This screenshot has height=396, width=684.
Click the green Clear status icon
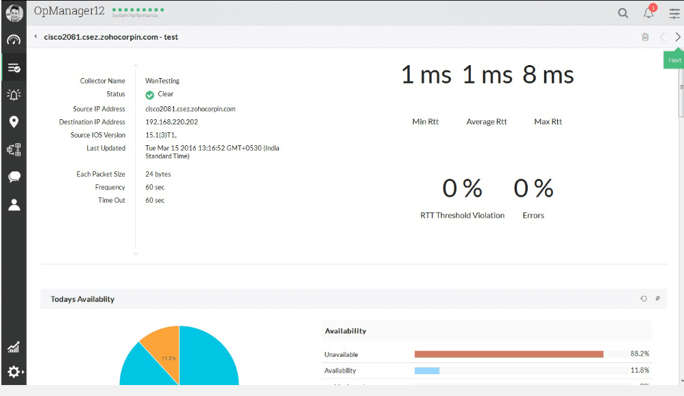pyautogui.click(x=149, y=95)
